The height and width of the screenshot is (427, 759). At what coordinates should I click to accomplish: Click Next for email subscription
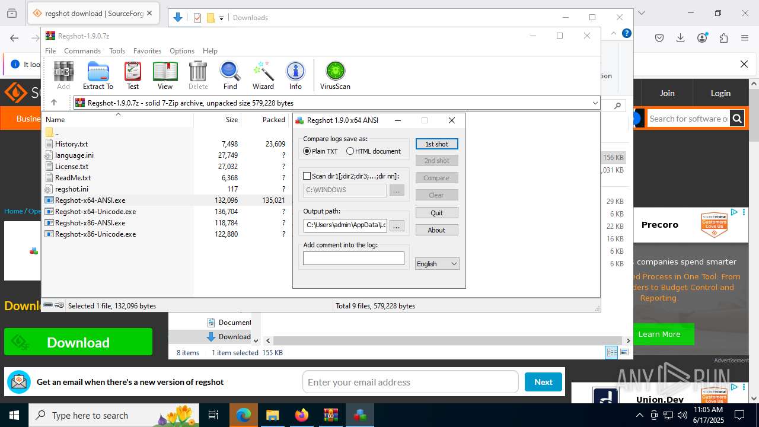click(x=543, y=382)
